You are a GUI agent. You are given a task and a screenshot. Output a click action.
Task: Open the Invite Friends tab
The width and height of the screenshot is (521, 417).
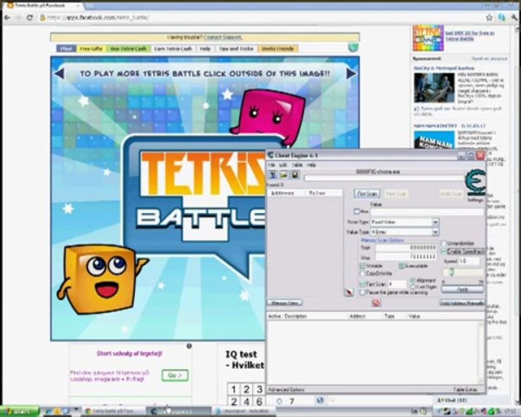[x=278, y=49]
